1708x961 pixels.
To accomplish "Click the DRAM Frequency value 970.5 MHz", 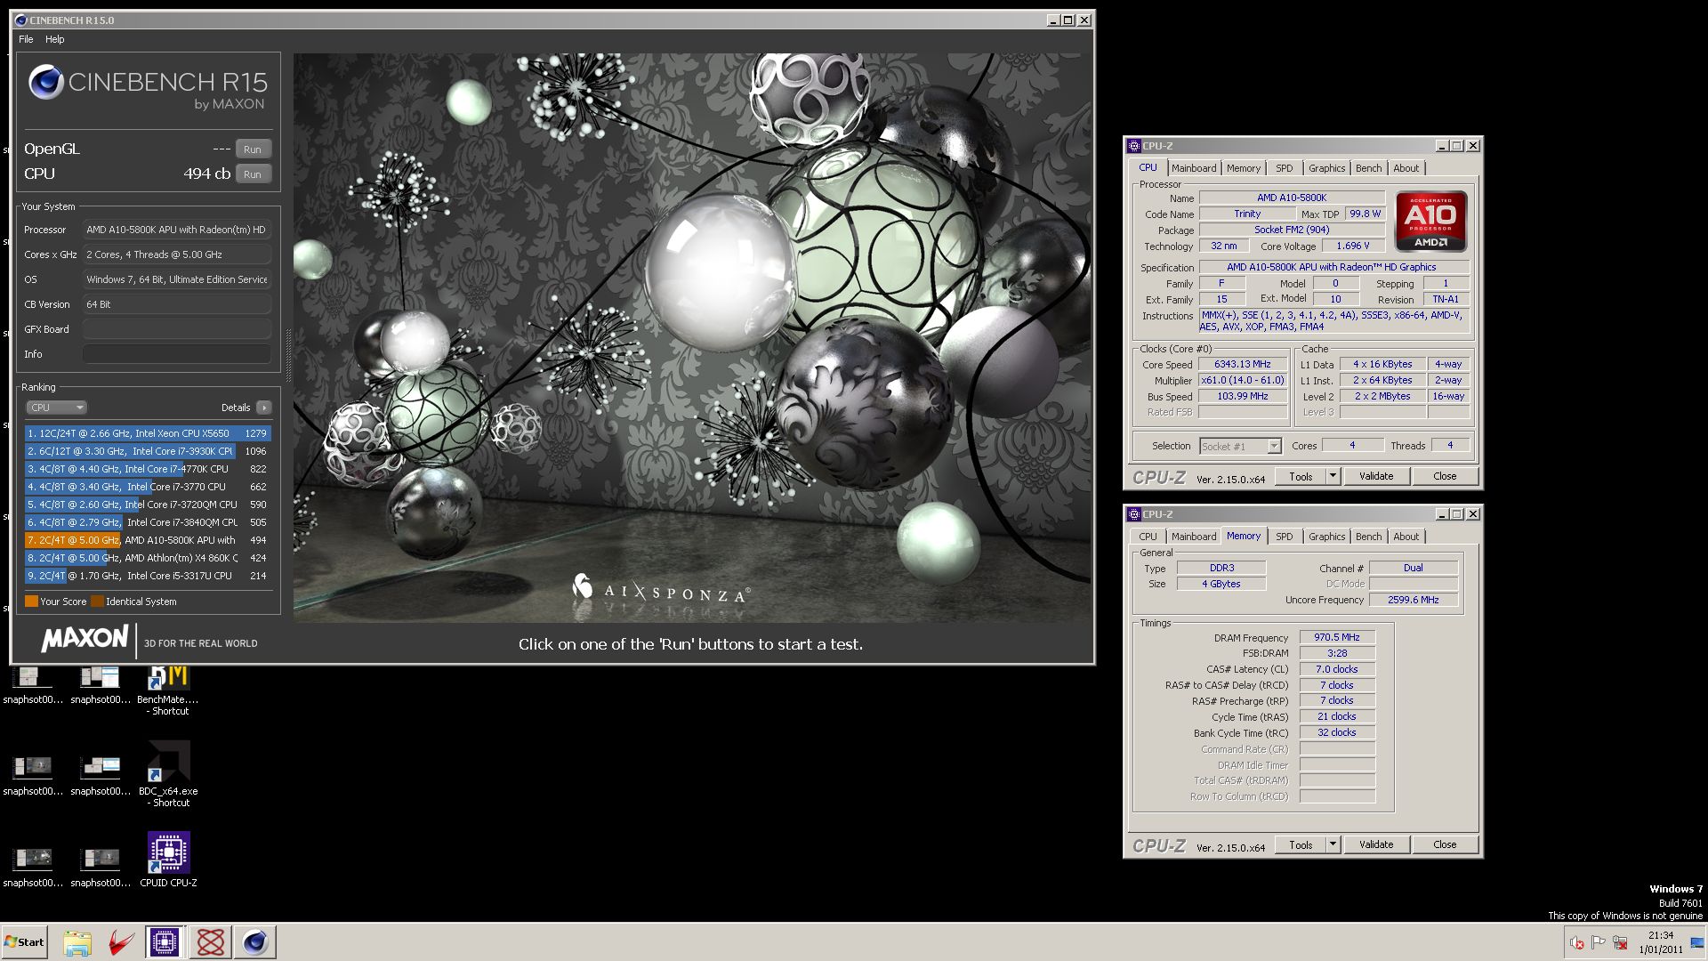I will click(1337, 637).
